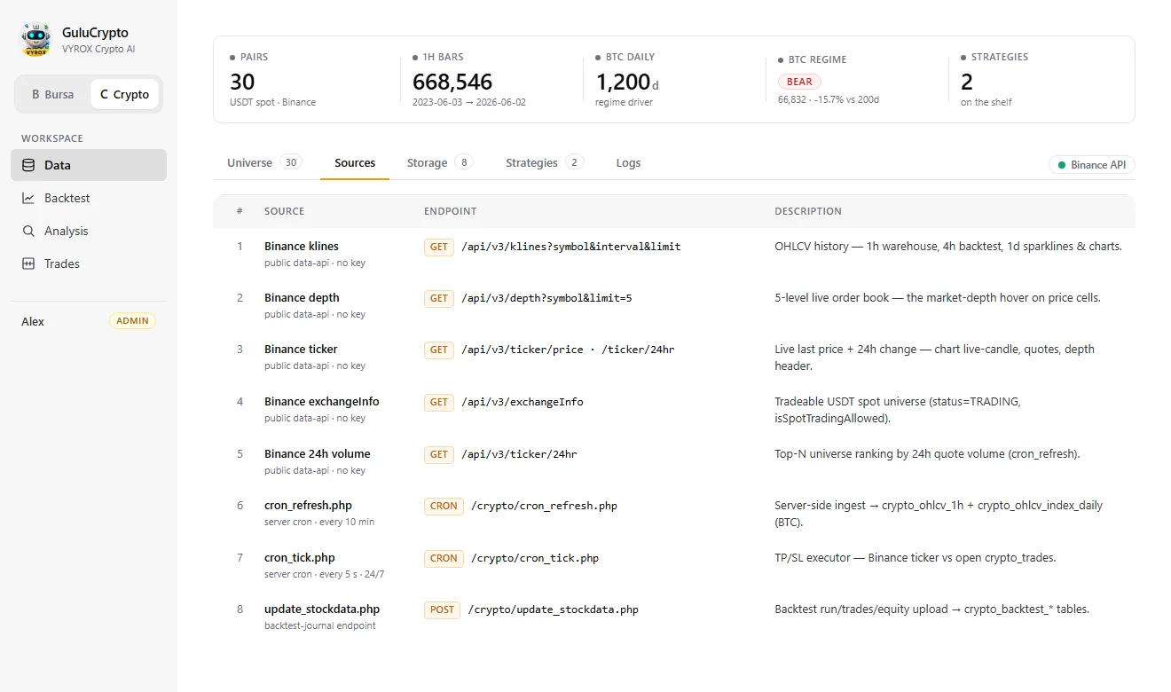This screenshot has height=692, width=1171.
Task: Open the Logs tab
Action: click(x=628, y=162)
